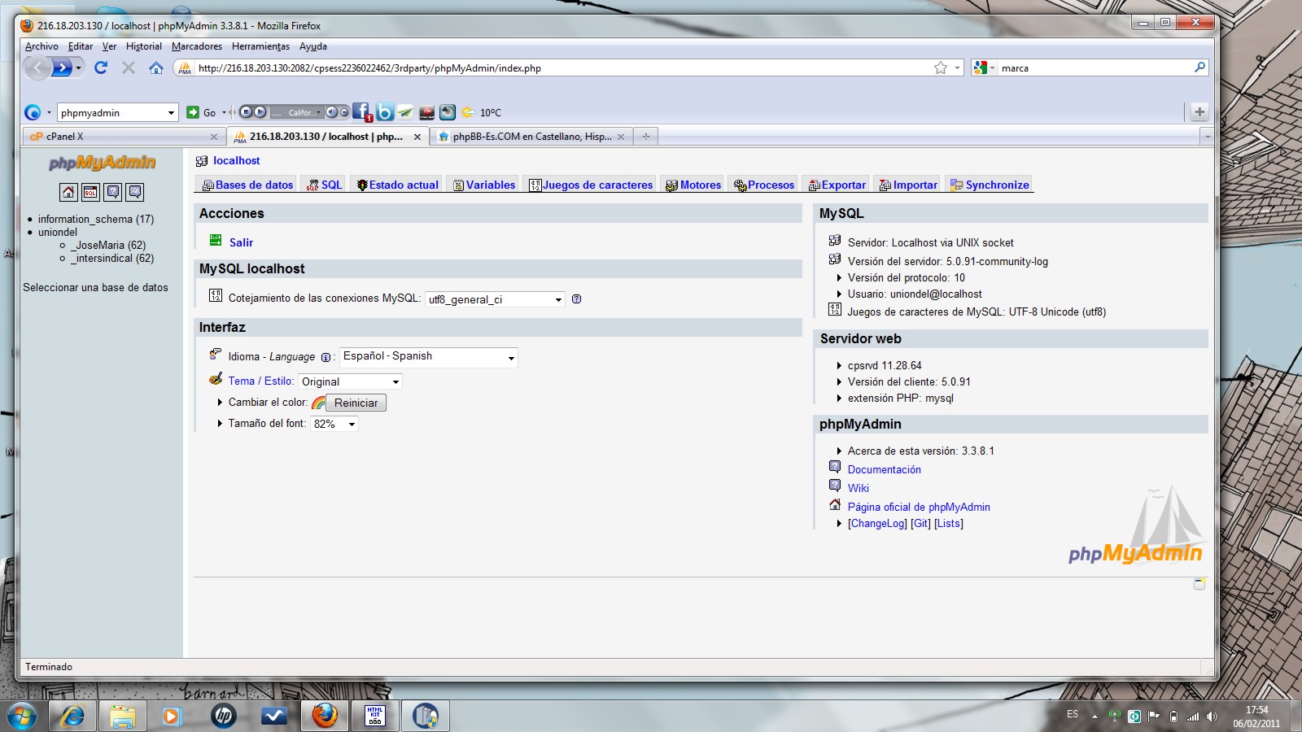Image resolution: width=1302 pixels, height=732 pixels.
Task: Open the Marcadores menu
Action: click(x=197, y=46)
